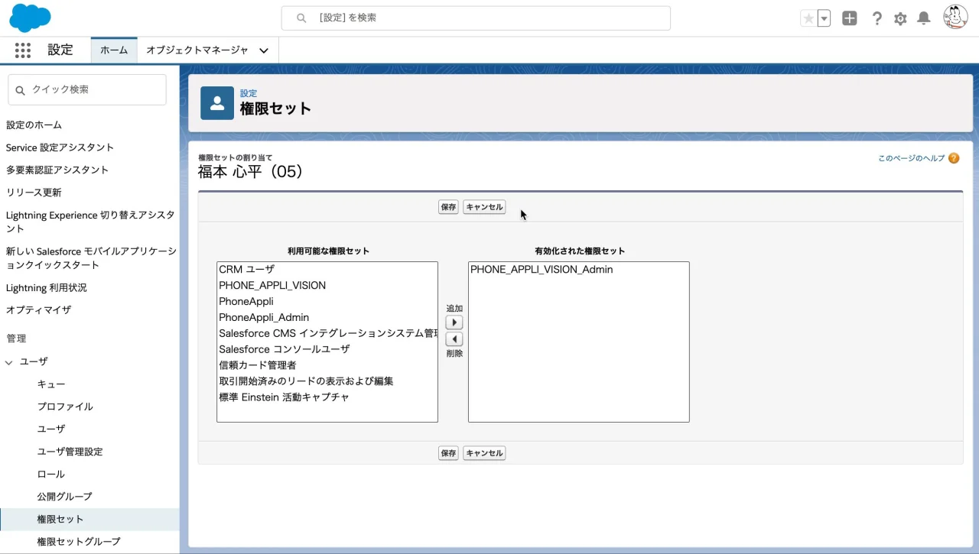Image resolution: width=979 pixels, height=554 pixels.
Task: Open リリース更新 in the sidebar
Action: pyautogui.click(x=34, y=193)
